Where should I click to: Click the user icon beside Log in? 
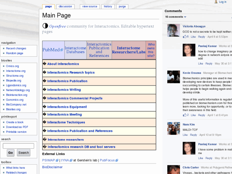pyautogui.click(x=216, y=2)
